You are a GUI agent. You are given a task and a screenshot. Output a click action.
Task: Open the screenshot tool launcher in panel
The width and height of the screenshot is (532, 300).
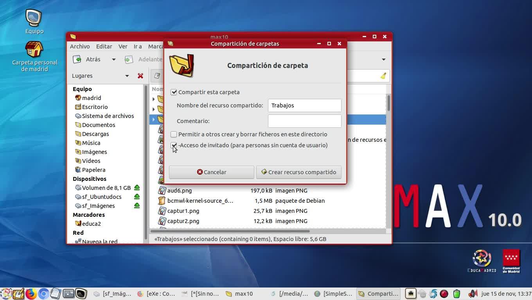pos(68,294)
